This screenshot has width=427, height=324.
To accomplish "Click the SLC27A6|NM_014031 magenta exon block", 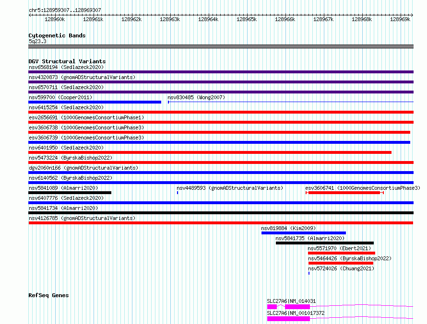I will coord(297,307).
